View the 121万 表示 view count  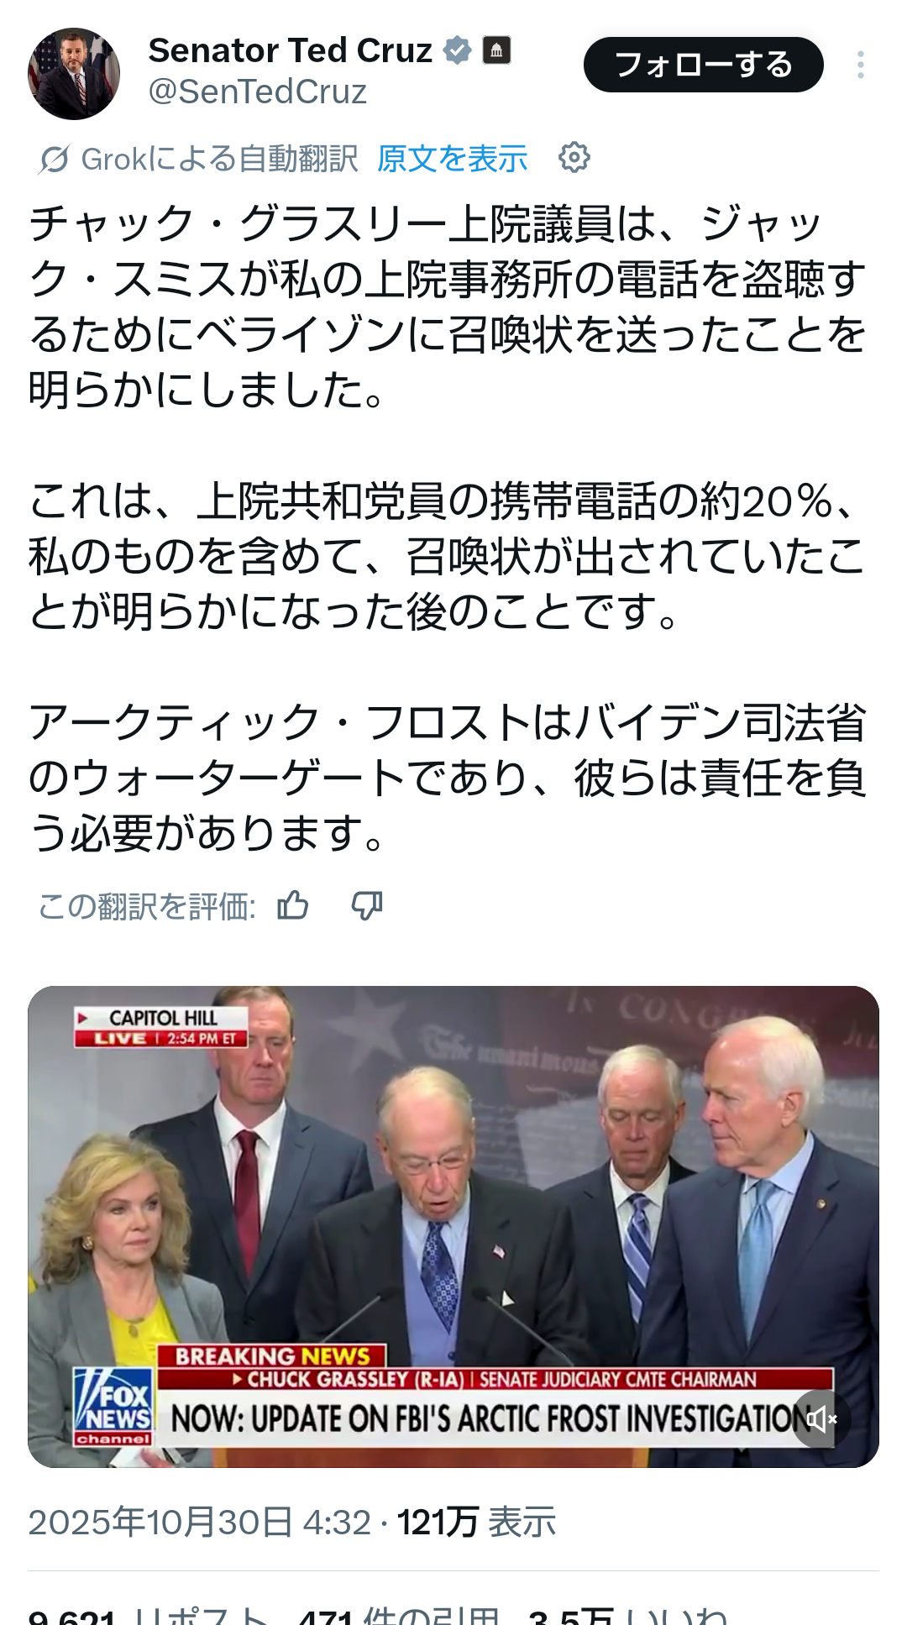tap(476, 1523)
